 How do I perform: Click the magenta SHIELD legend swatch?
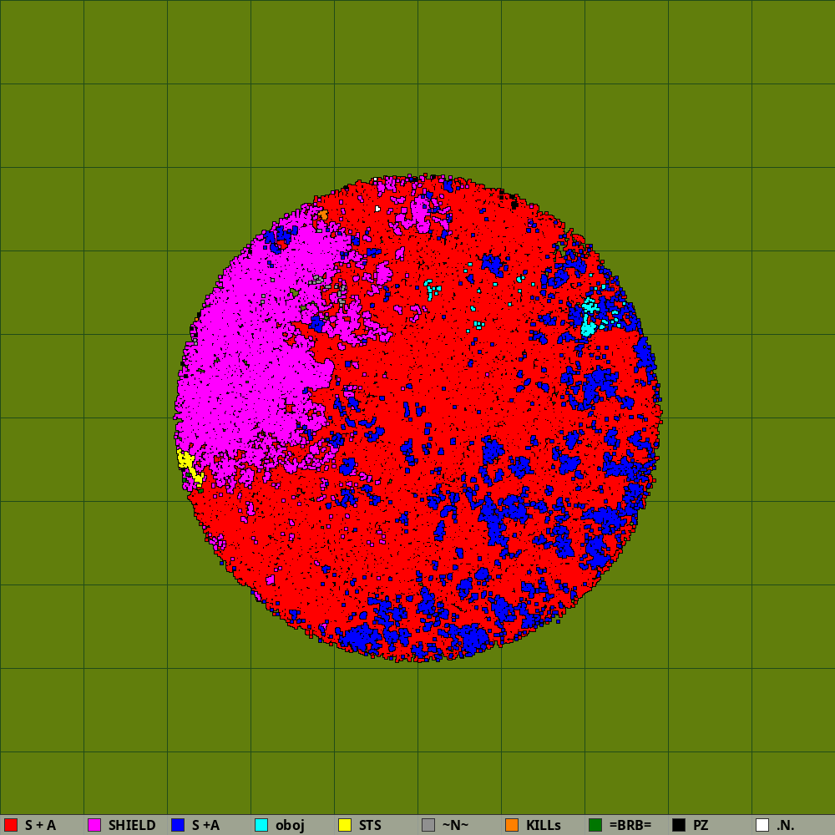pos(94,825)
